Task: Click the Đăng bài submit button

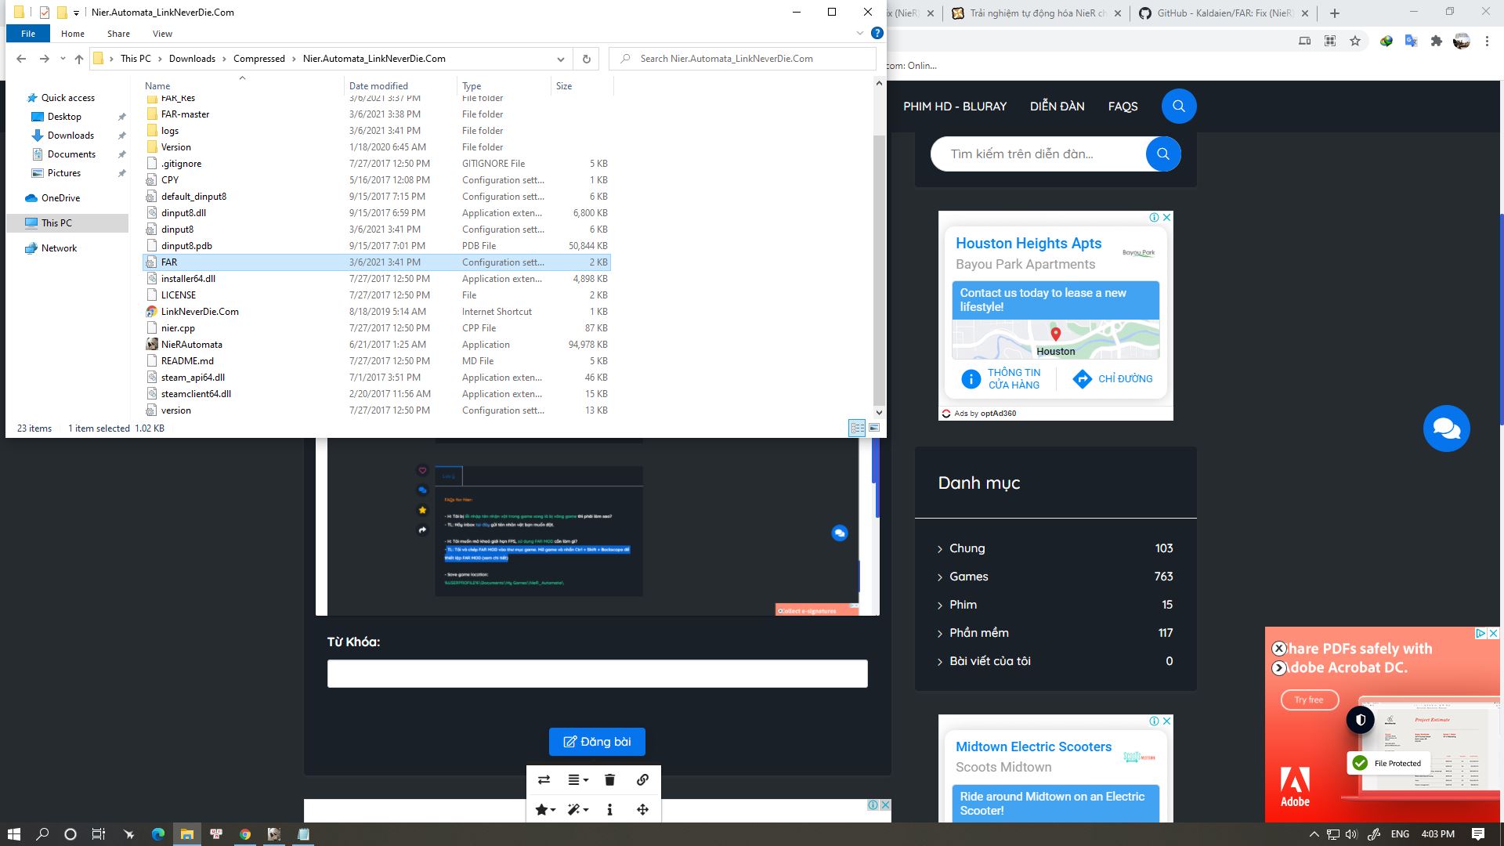Action: tap(597, 740)
